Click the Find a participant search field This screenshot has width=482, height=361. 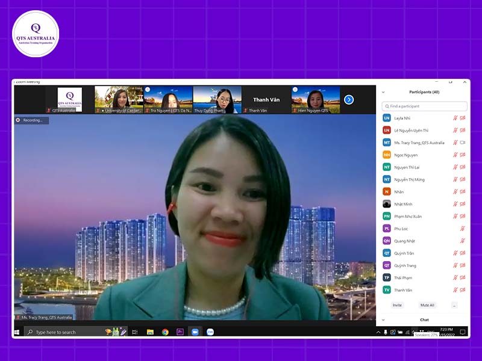[425, 106]
